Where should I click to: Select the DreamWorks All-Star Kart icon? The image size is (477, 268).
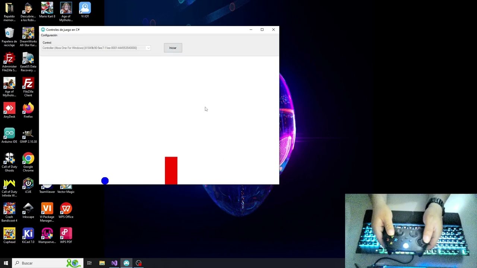28,37
